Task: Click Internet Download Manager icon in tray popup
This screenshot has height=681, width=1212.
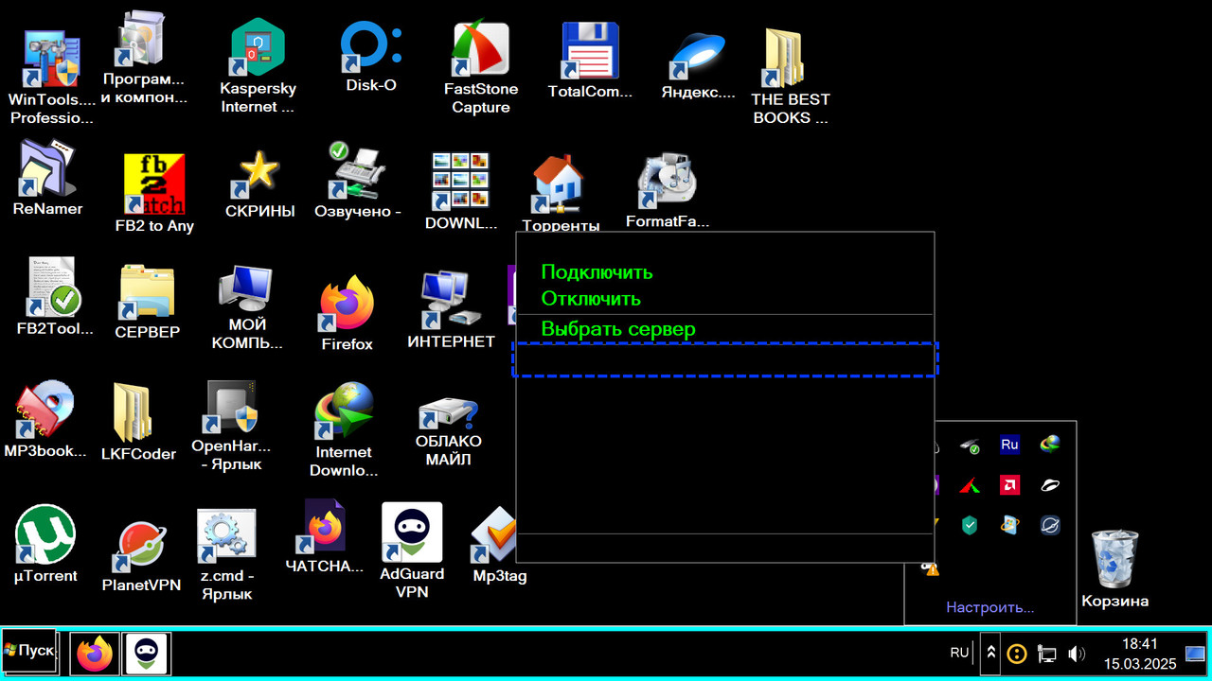Action: [1049, 445]
